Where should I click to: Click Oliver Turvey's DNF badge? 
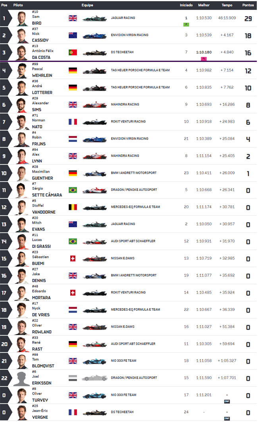pyautogui.click(x=227, y=401)
